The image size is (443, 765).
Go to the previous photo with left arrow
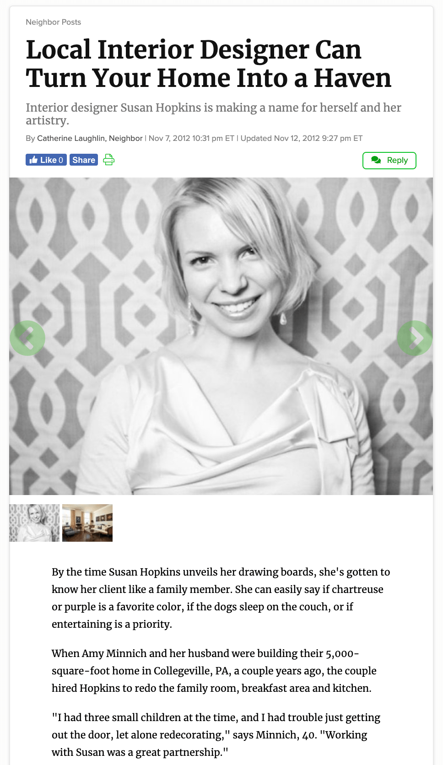pyautogui.click(x=27, y=338)
